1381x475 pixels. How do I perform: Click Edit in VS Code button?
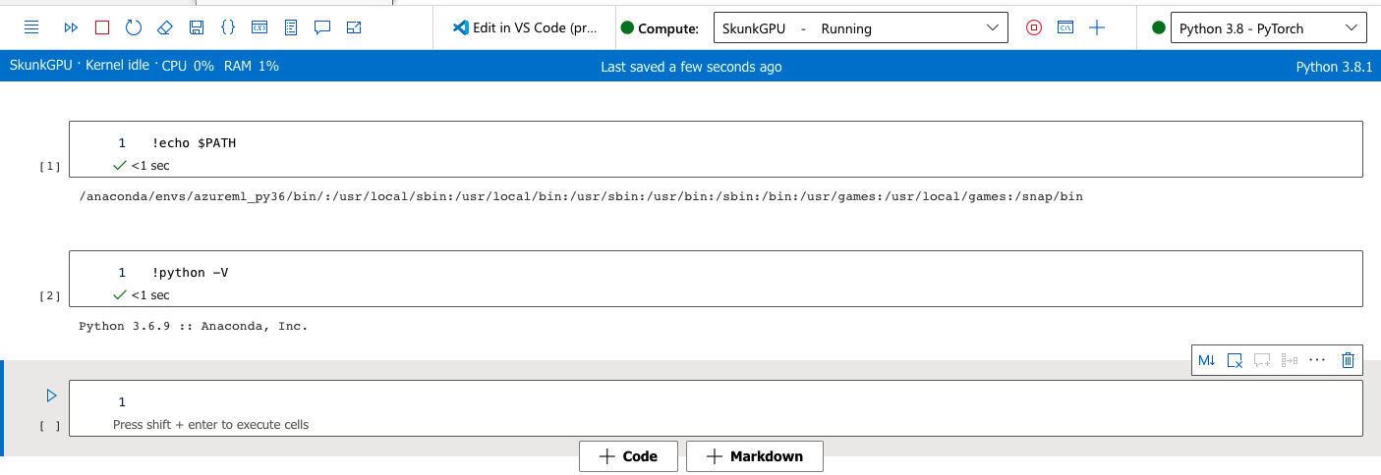tap(525, 28)
